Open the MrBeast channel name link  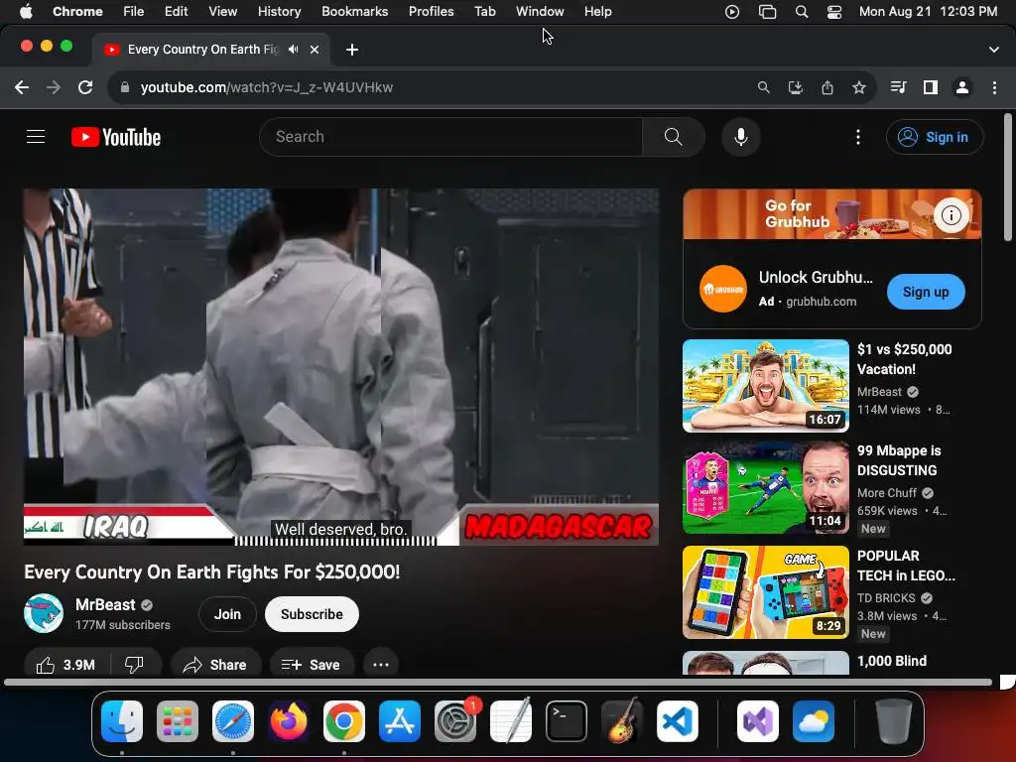(105, 604)
